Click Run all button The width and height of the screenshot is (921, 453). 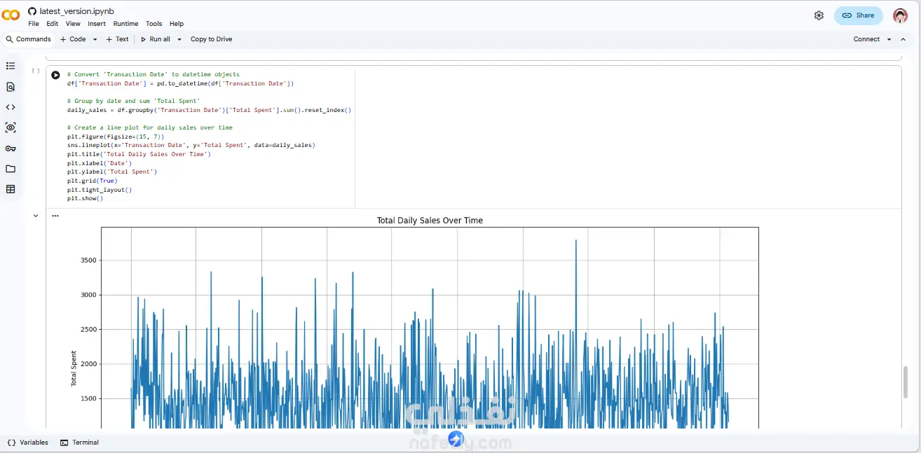[x=156, y=39]
